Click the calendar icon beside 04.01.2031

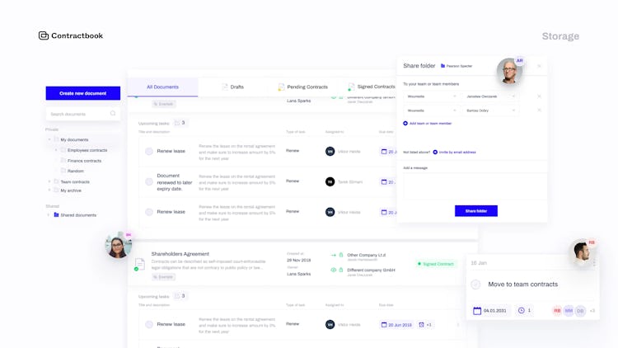pyautogui.click(x=477, y=311)
